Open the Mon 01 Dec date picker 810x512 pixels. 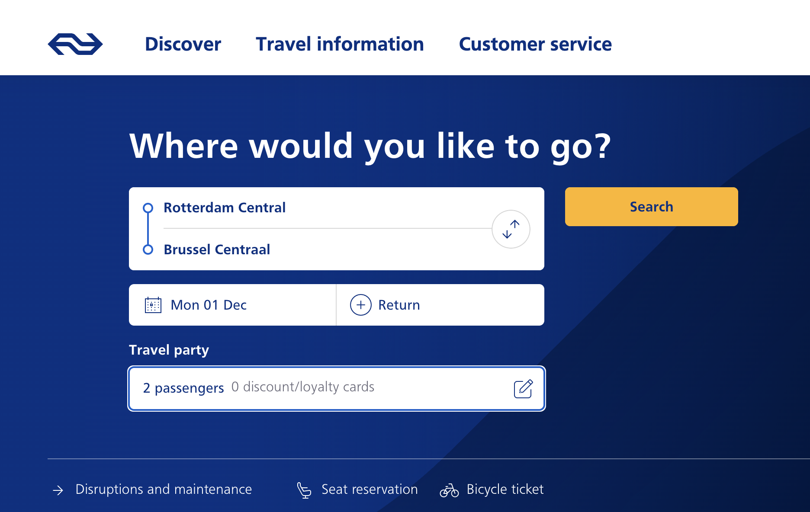(209, 305)
